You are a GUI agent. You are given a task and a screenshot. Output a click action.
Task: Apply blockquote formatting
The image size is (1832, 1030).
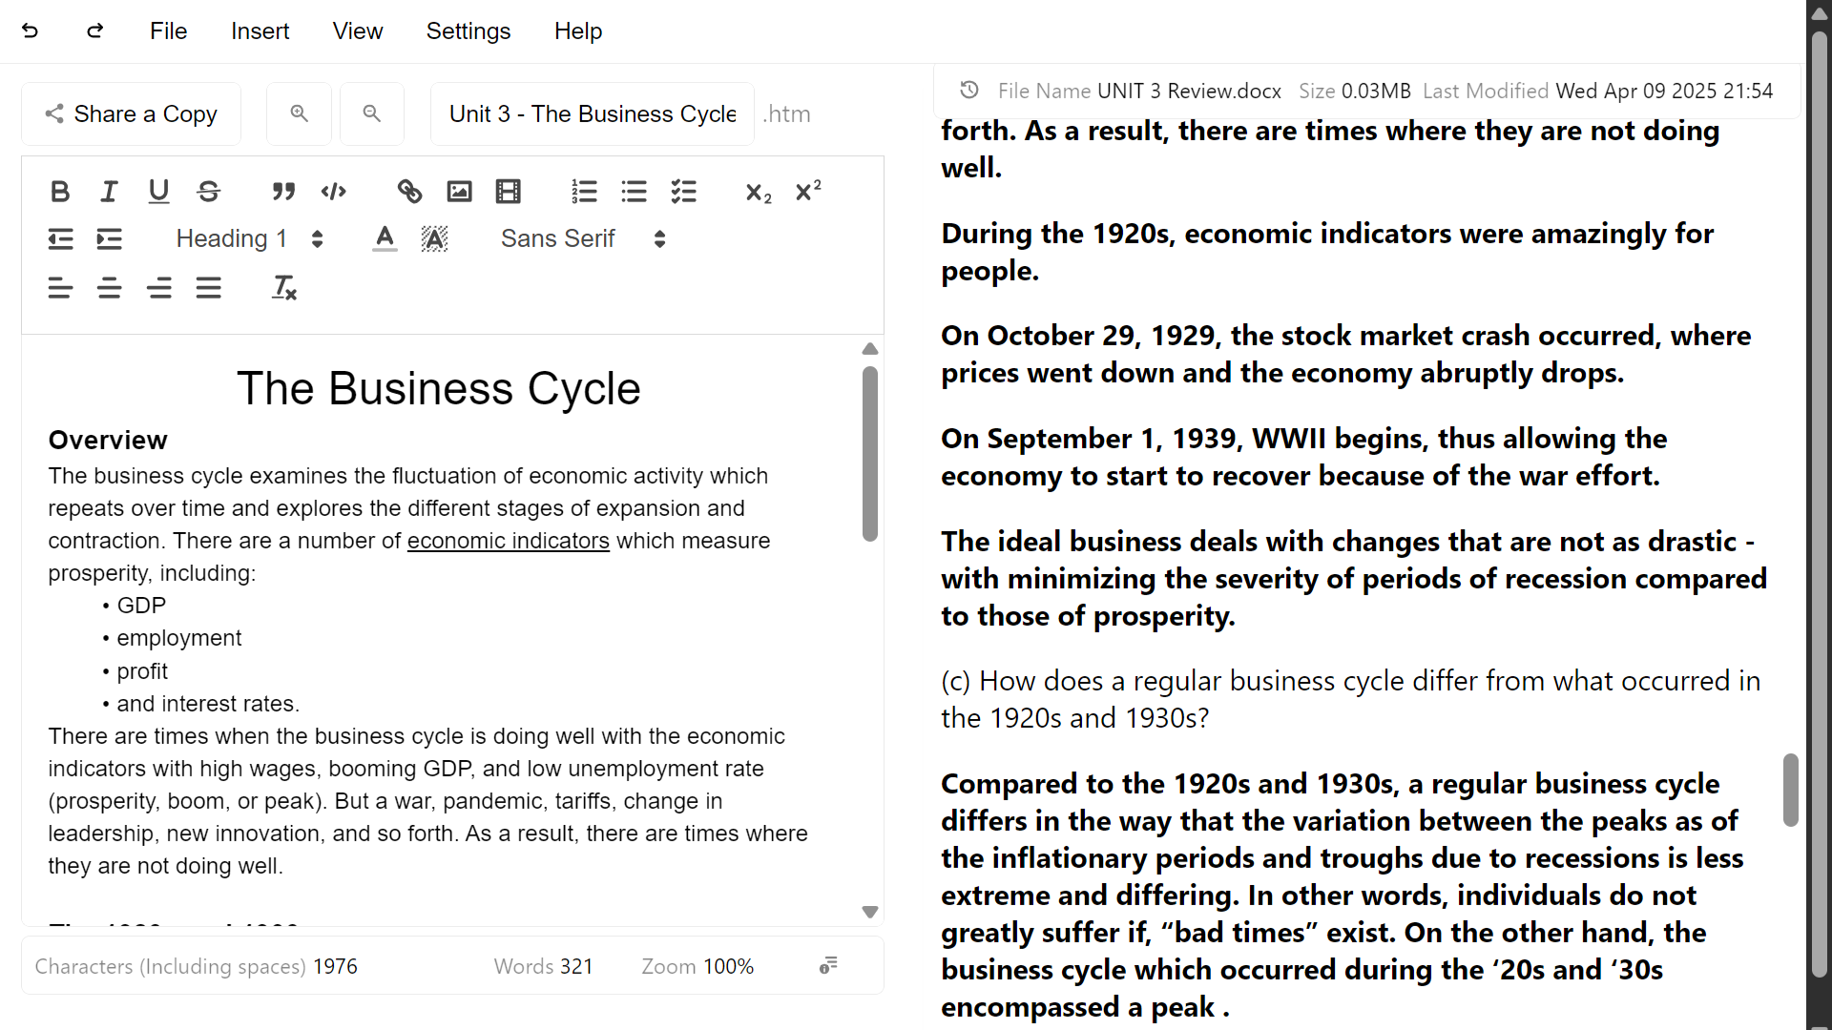283,192
